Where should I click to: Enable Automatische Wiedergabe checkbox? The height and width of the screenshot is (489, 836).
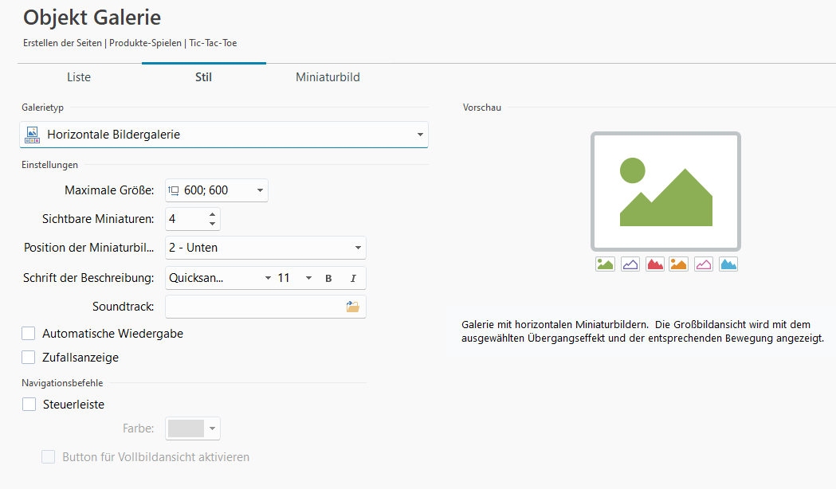pos(28,334)
